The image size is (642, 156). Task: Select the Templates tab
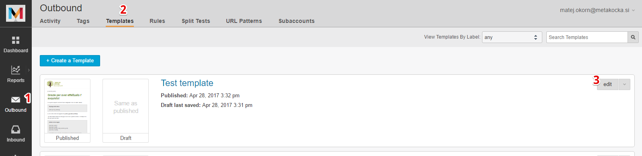tap(120, 21)
